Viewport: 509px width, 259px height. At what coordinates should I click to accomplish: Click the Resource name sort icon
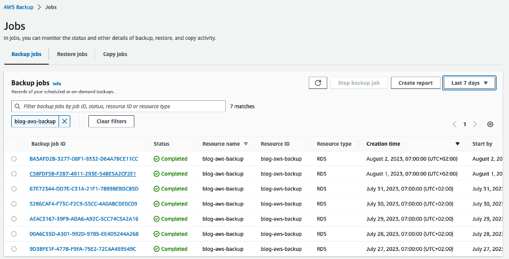(x=246, y=144)
